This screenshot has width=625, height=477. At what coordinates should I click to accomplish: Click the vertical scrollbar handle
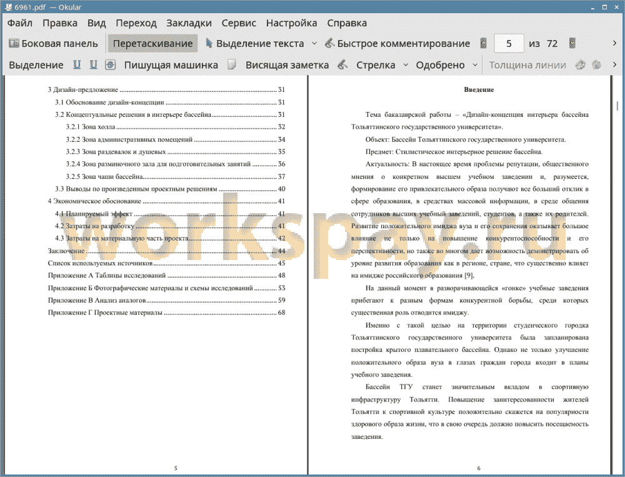[617, 106]
